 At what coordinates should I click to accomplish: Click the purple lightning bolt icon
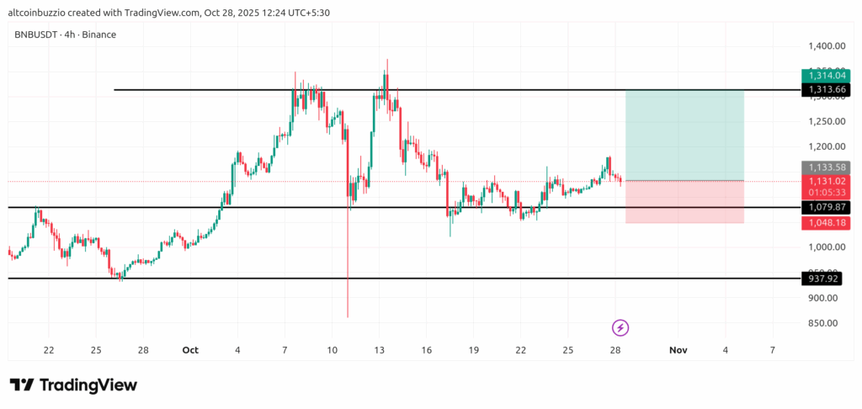pyautogui.click(x=620, y=327)
